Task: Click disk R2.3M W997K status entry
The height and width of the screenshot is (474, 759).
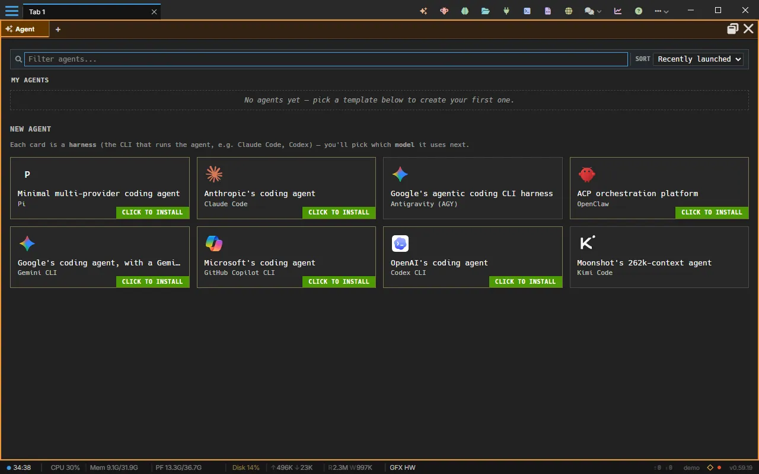Action: 350,467
